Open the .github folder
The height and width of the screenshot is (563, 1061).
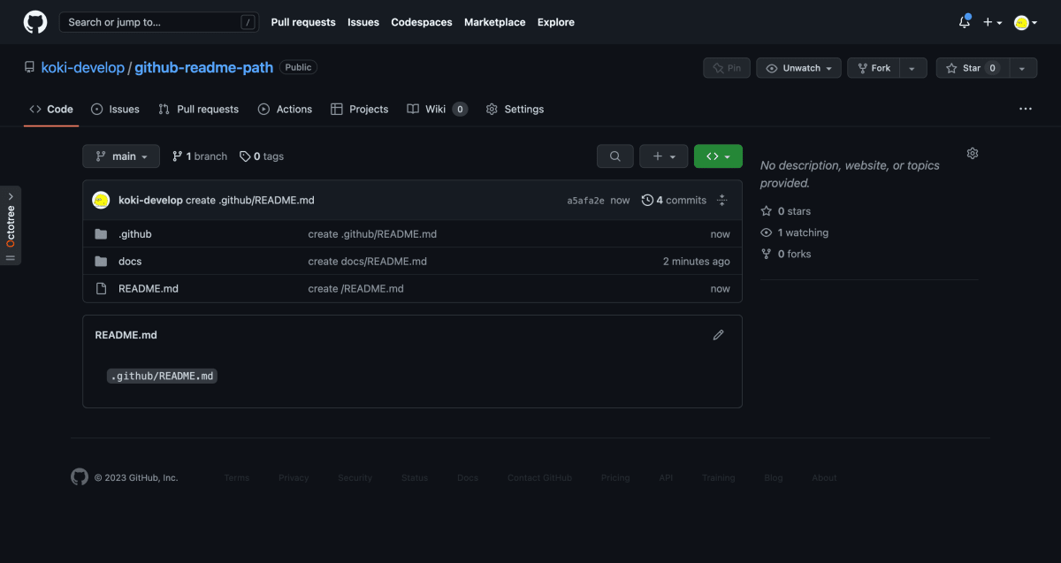[x=135, y=234]
